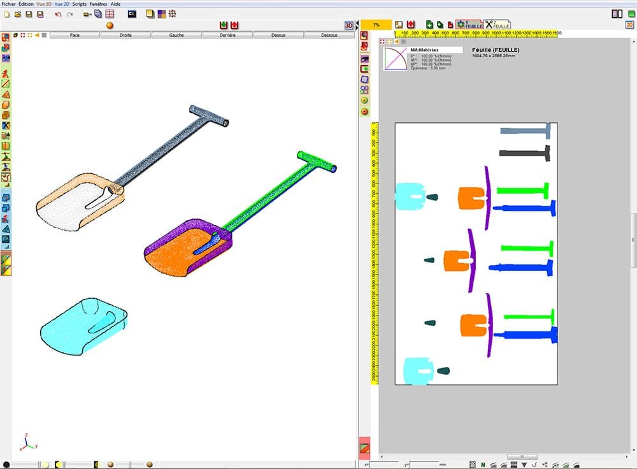Click the Gauche view button
This screenshot has width=637, height=469.
coord(176,35)
